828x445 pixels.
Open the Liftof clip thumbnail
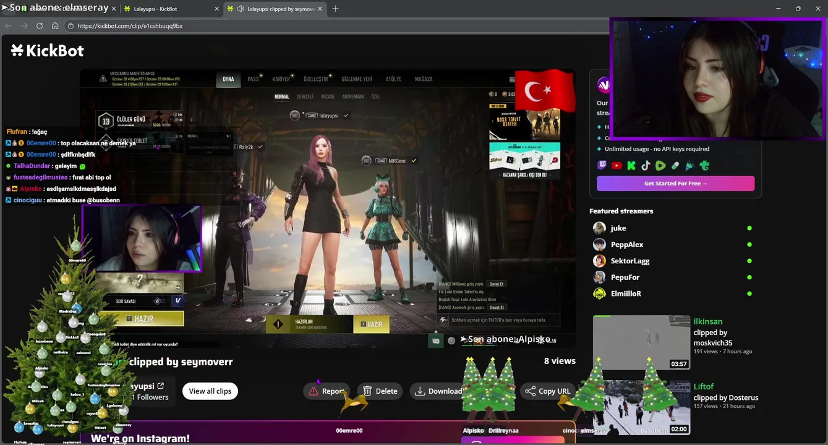641,407
